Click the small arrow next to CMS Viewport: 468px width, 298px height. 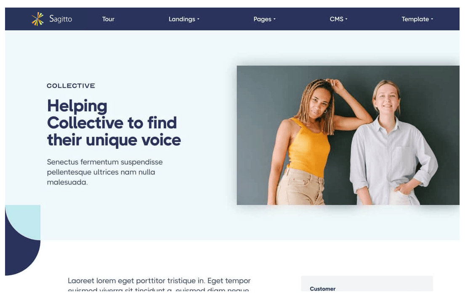(346, 19)
